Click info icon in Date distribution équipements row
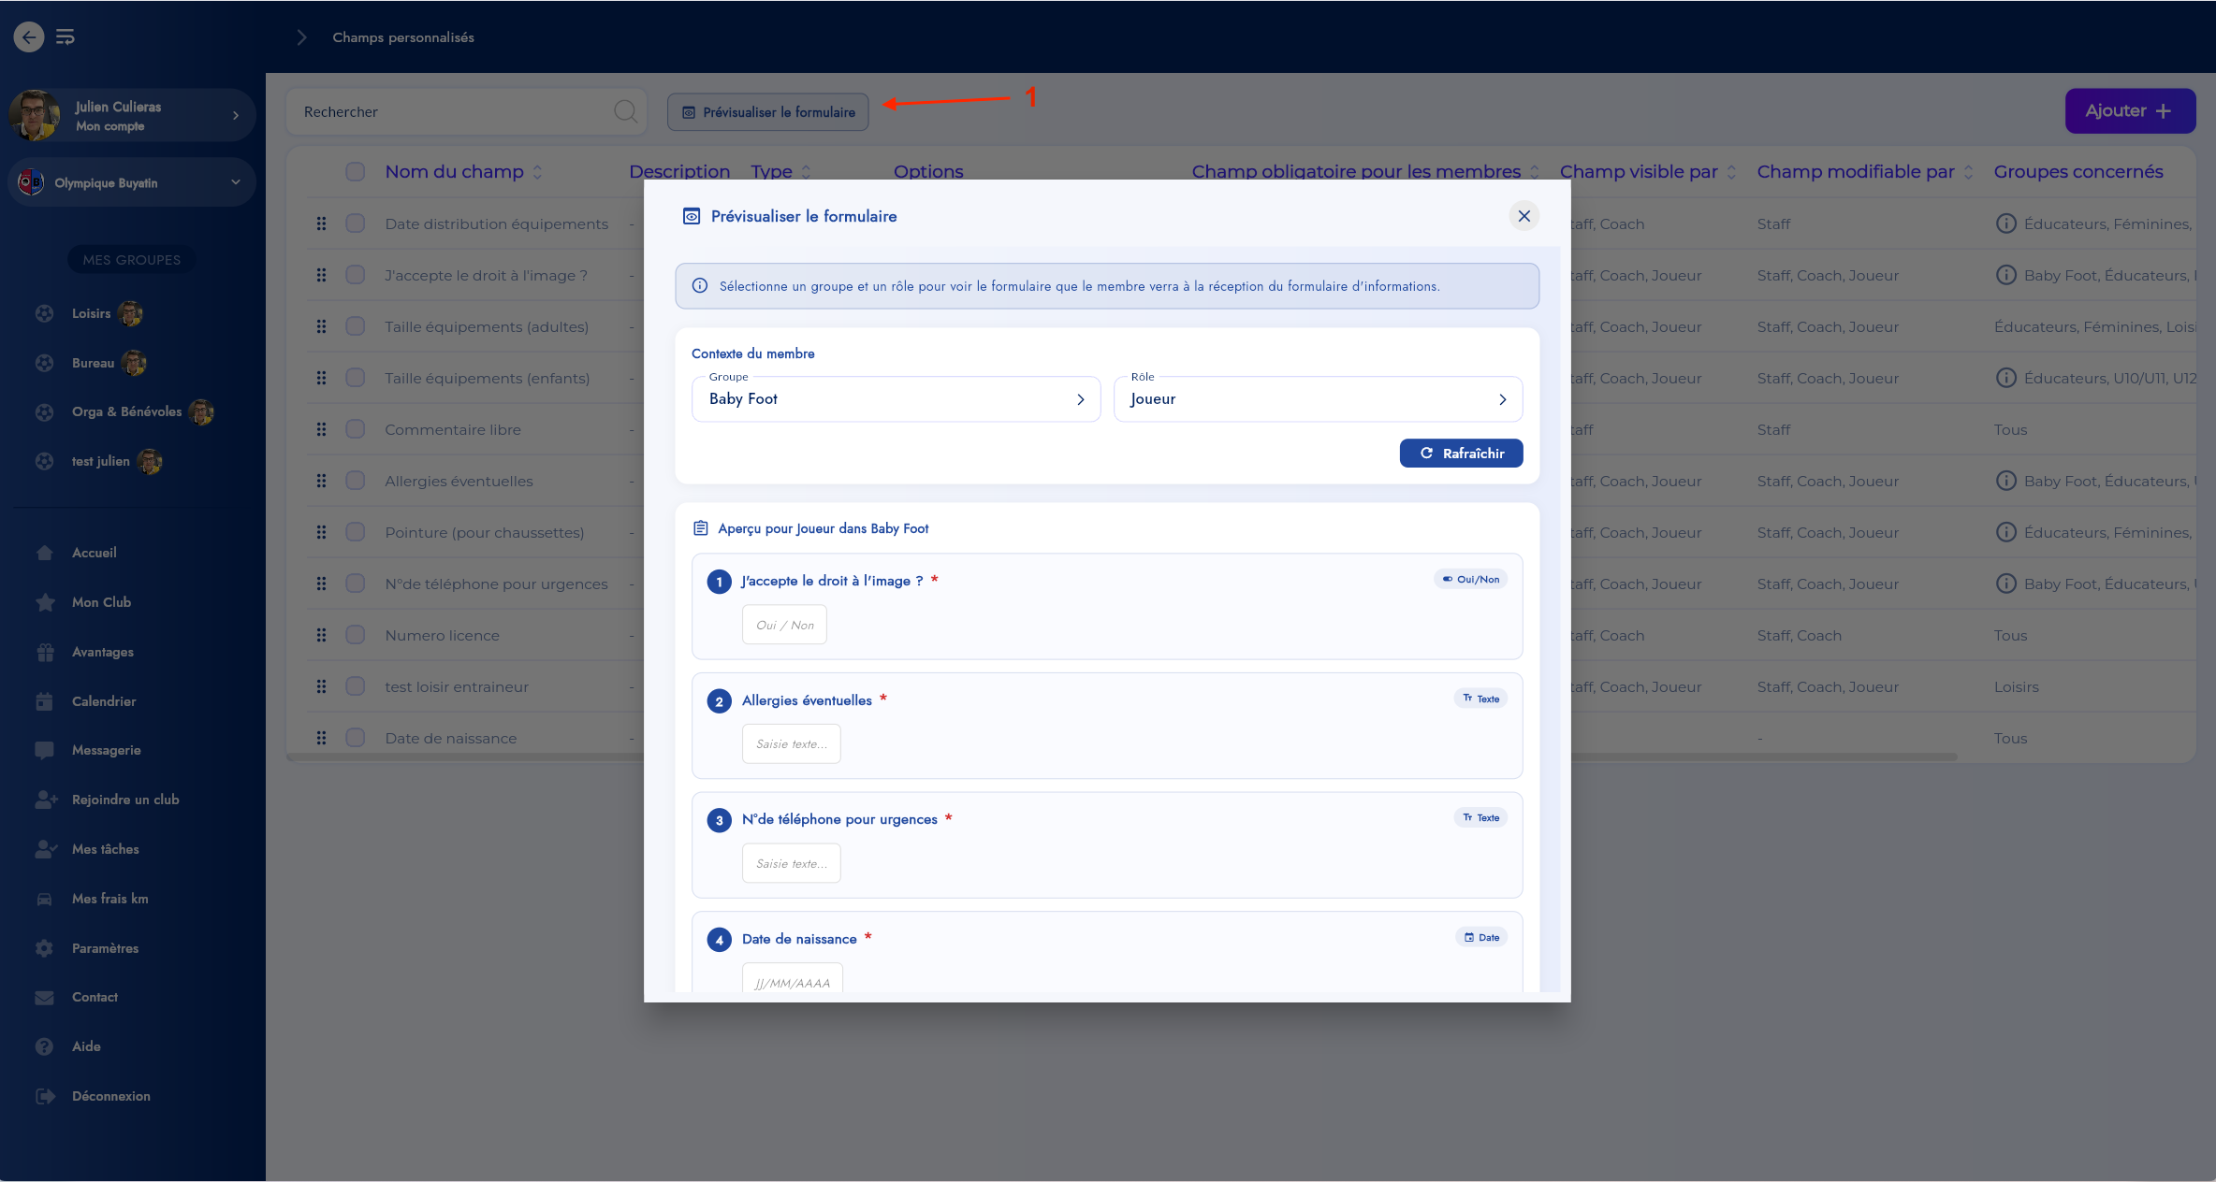2216x1182 pixels. point(2005,223)
